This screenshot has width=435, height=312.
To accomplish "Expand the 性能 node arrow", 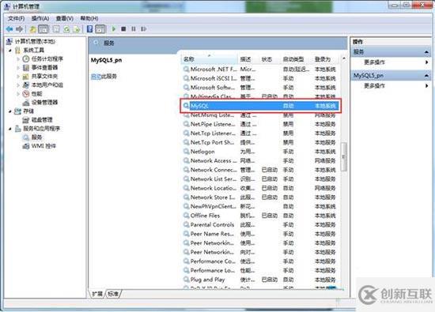I will pyautogui.click(x=18, y=94).
